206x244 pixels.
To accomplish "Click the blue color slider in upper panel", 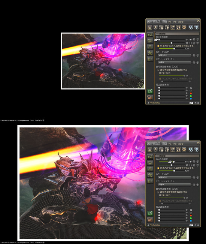I will pyautogui.click(x=172, y=99).
